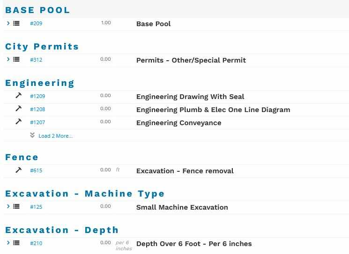The image size is (349, 254).
Task: Click the Base Pool quantity 1.00
Action: pos(106,23)
